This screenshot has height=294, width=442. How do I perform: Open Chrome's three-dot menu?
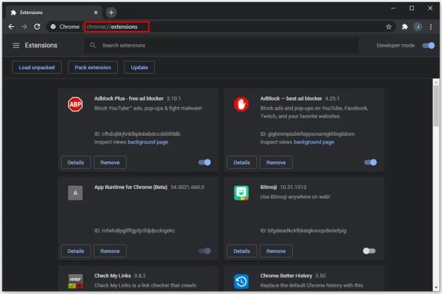click(x=430, y=26)
